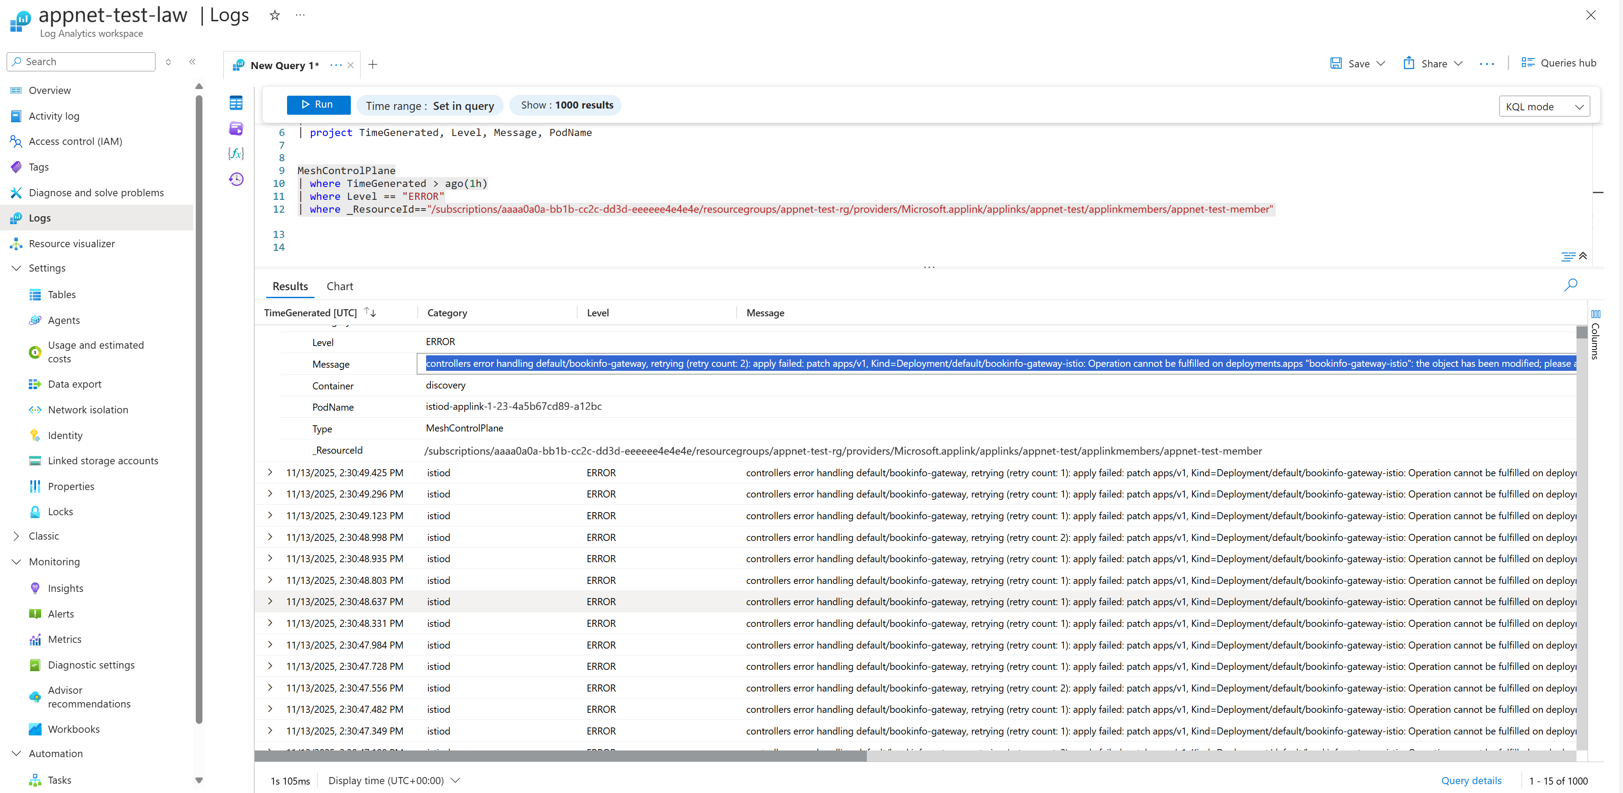The height and width of the screenshot is (793, 1623).
Task: Collapse the Monitoring section in sidebar
Action: click(16, 562)
